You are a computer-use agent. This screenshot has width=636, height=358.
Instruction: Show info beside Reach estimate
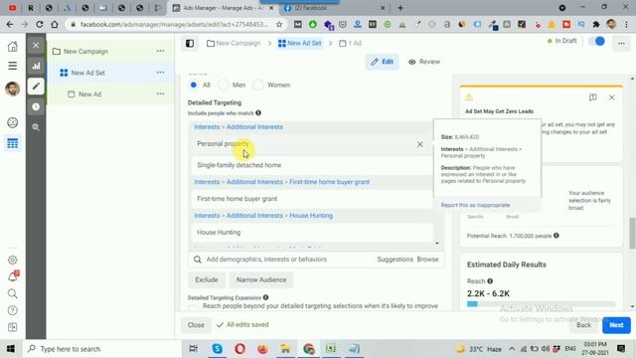coord(490,280)
